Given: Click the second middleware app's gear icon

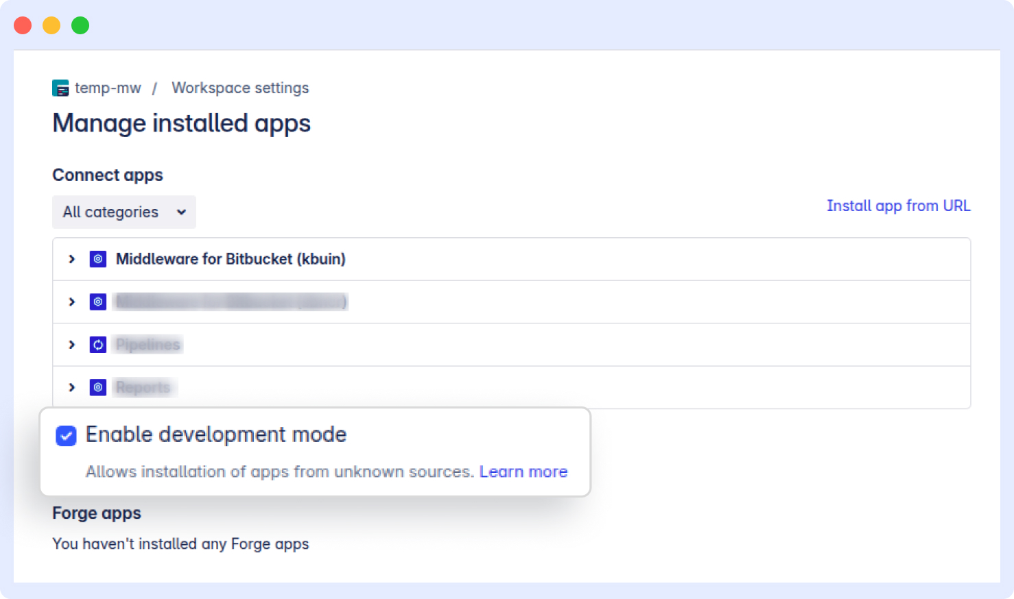Looking at the screenshot, I should click(98, 302).
